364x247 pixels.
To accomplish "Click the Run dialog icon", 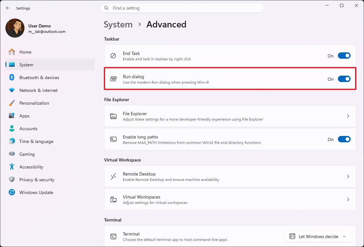I will pyautogui.click(x=113, y=79).
